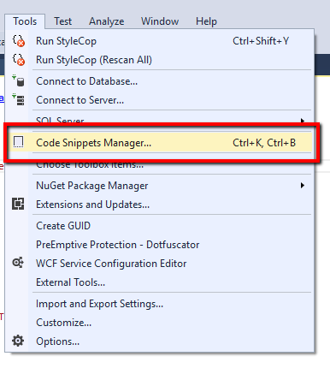This screenshot has height=368, width=330.
Task: Click the Run StyleCop icon
Action: [19, 41]
